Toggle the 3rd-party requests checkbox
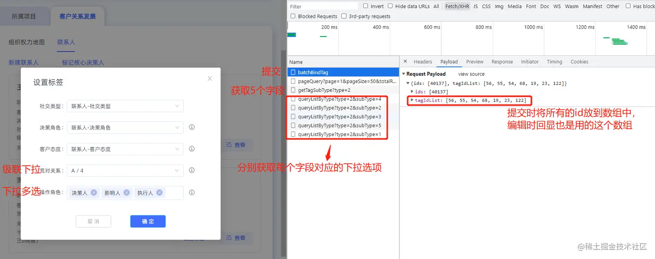 (x=344, y=16)
